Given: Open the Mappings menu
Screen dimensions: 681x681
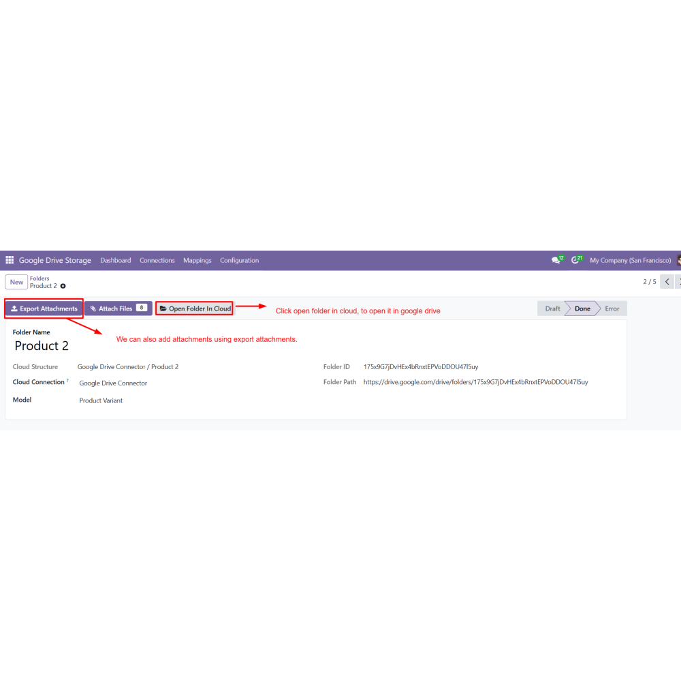Looking at the screenshot, I should pyautogui.click(x=197, y=261).
